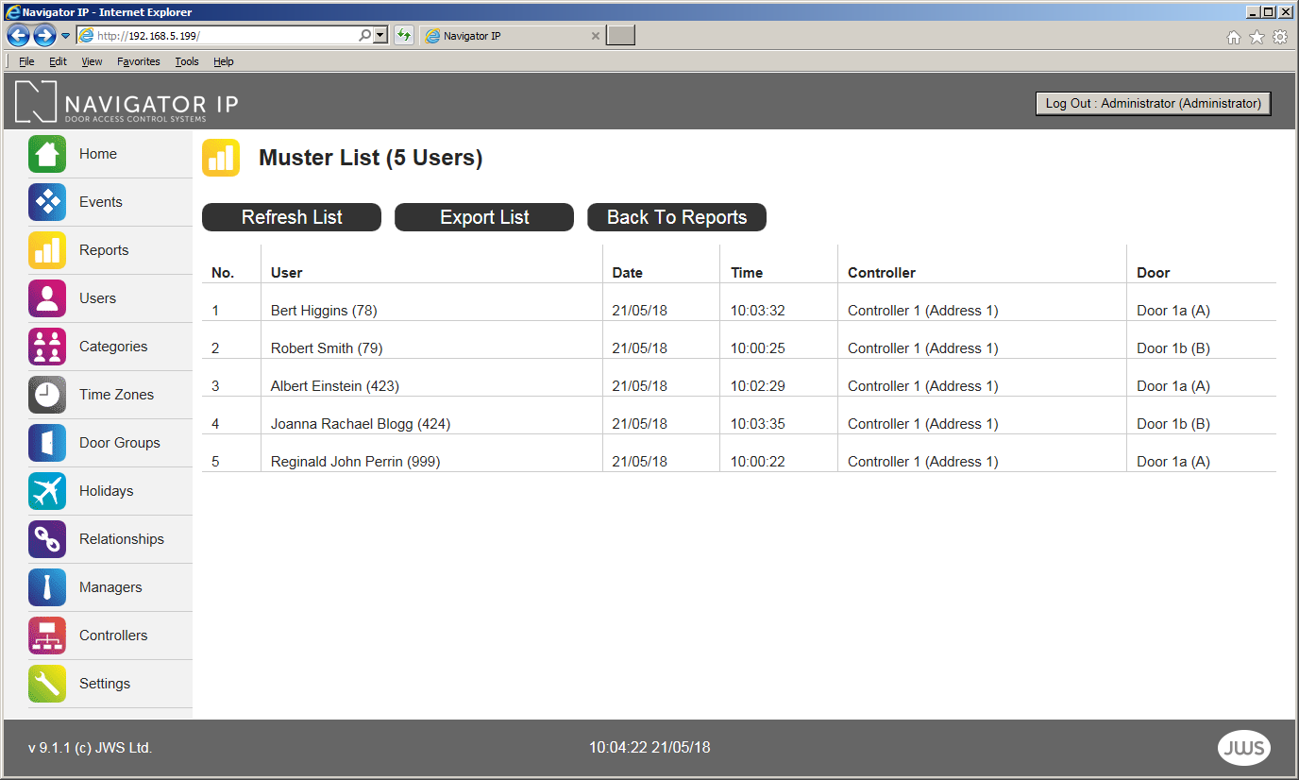The image size is (1299, 780).
Task: Click the Relationships chain-link icon
Action: click(x=47, y=538)
